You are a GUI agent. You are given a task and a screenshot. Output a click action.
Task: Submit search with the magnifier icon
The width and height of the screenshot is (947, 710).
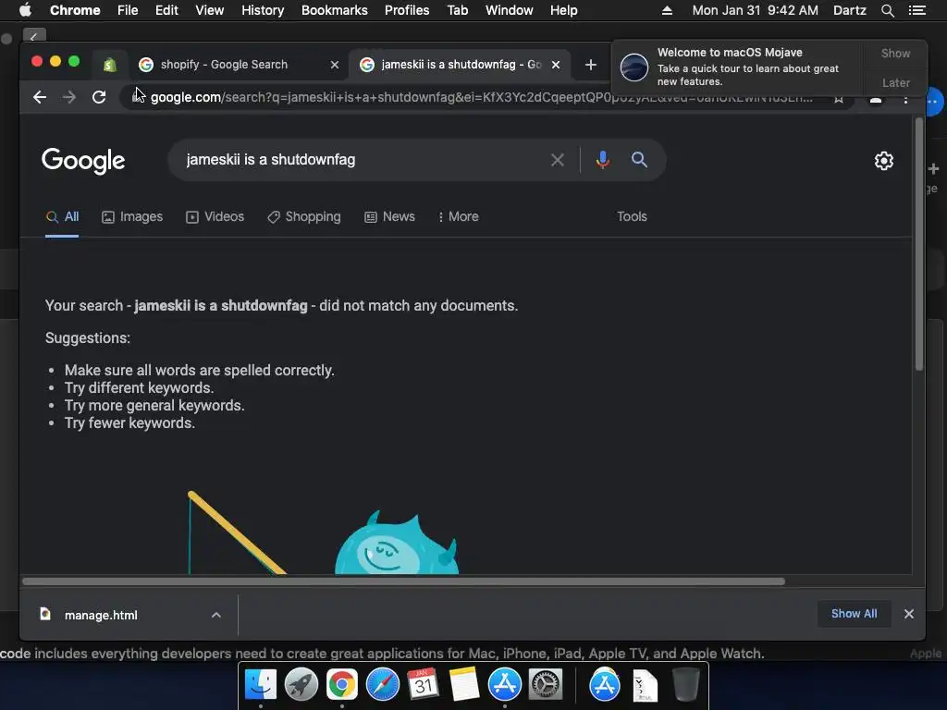click(639, 159)
